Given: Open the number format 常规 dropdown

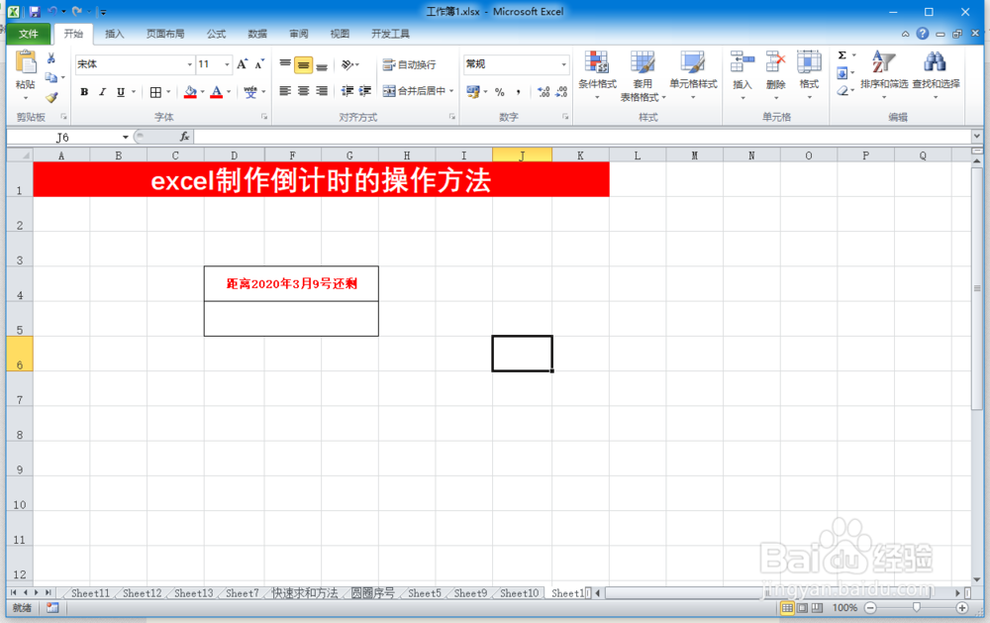Looking at the screenshot, I should point(564,64).
